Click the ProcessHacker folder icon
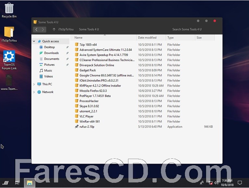The height and width of the screenshot is (188, 249). (76, 101)
